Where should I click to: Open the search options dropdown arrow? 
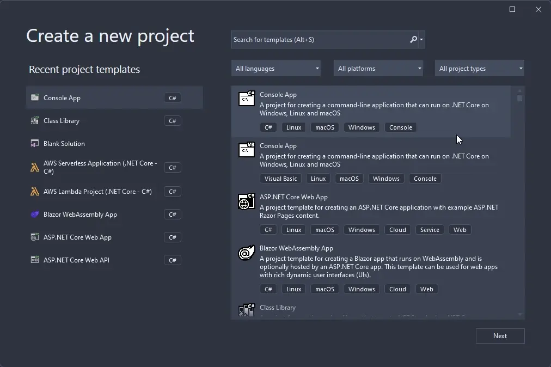pos(421,39)
